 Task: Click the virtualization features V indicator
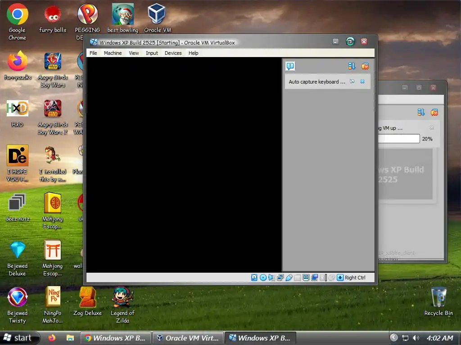click(x=323, y=277)
